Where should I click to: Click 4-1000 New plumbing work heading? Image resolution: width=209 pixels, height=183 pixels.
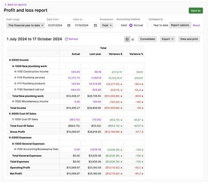click(x=29, y=66)
